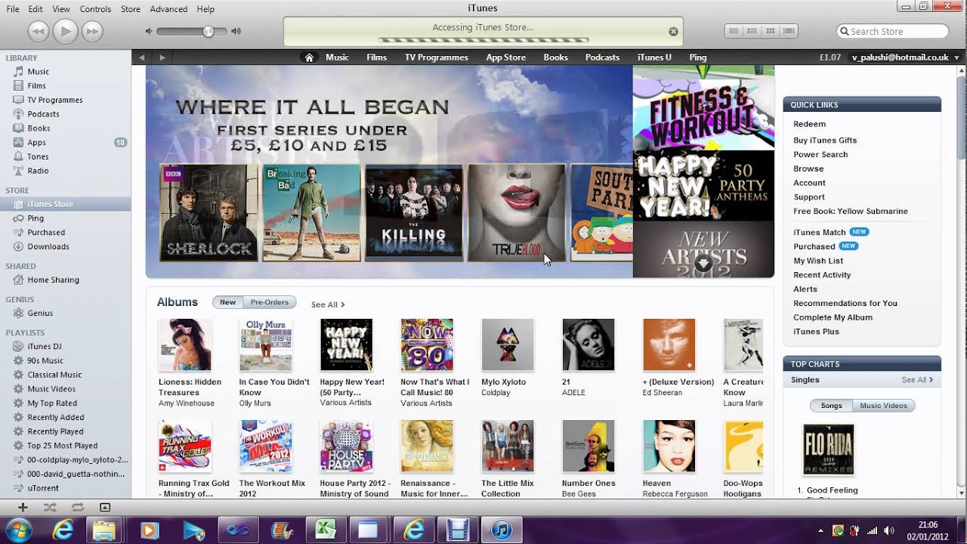The width and height of the screenshot is (967, 544).
Task: Click the Next track button
Action: pyautogui.click(x=92, y=31)
